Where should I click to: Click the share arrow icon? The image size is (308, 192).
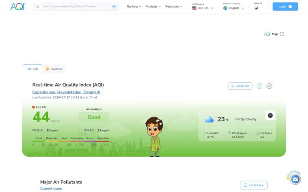[269, 86]
